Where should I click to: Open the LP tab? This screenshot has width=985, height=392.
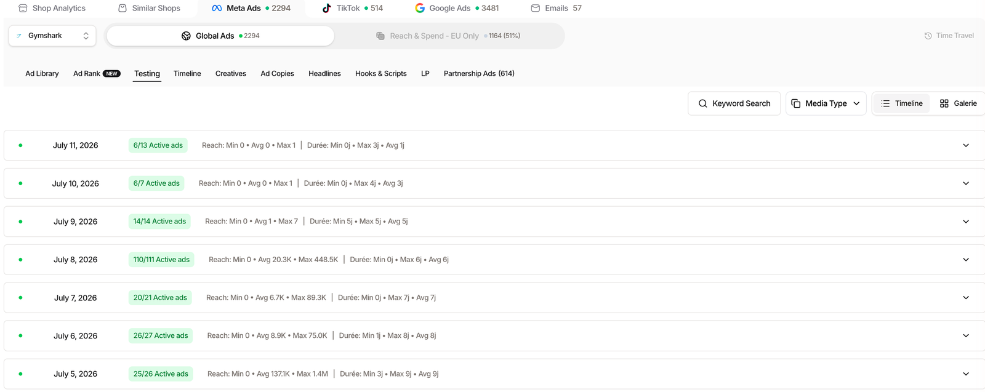(x=425, y=73)
